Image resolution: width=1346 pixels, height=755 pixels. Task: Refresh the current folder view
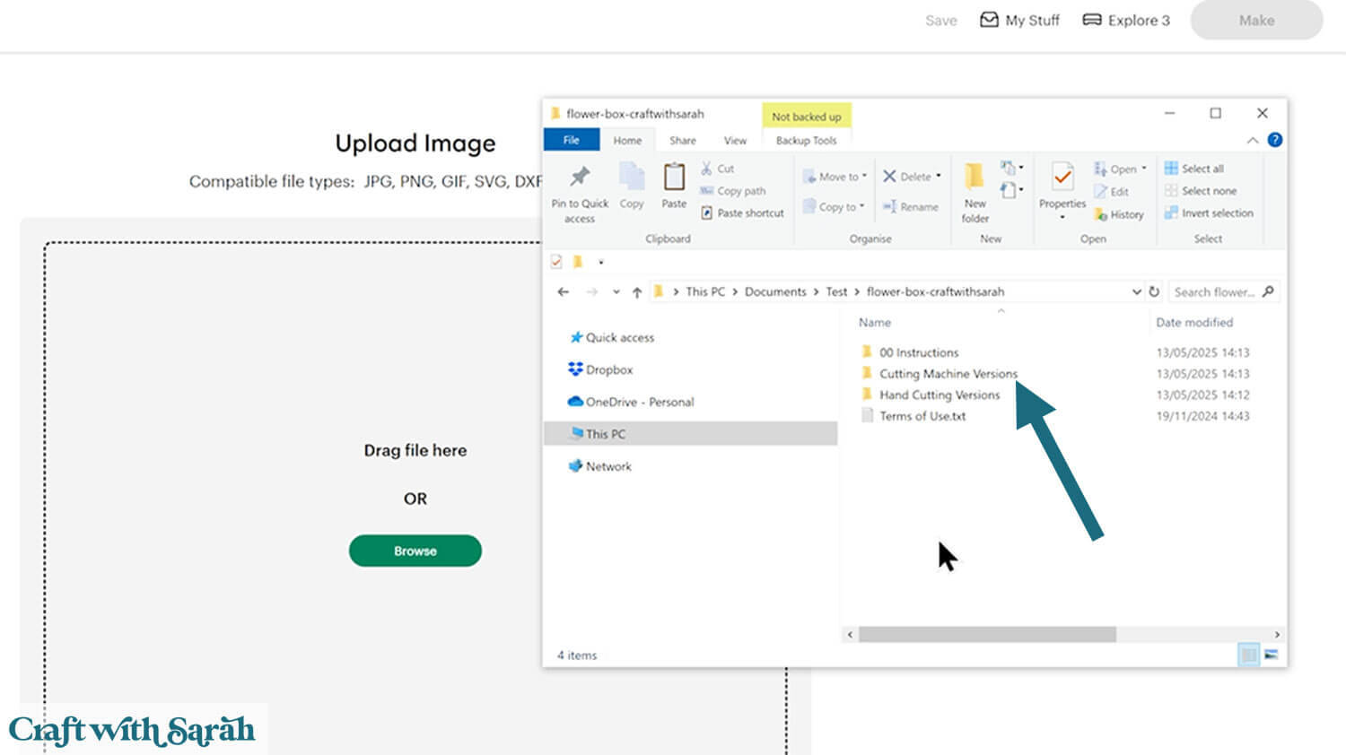[1155, 291]
